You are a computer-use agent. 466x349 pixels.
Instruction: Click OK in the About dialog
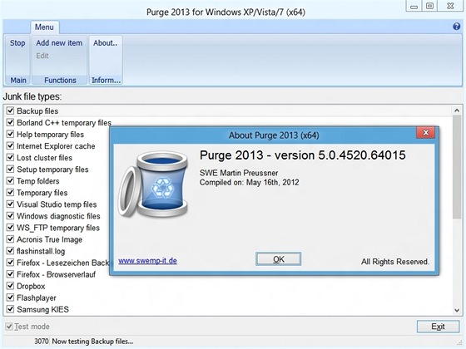pyautogui.click(x=278, y=259)
